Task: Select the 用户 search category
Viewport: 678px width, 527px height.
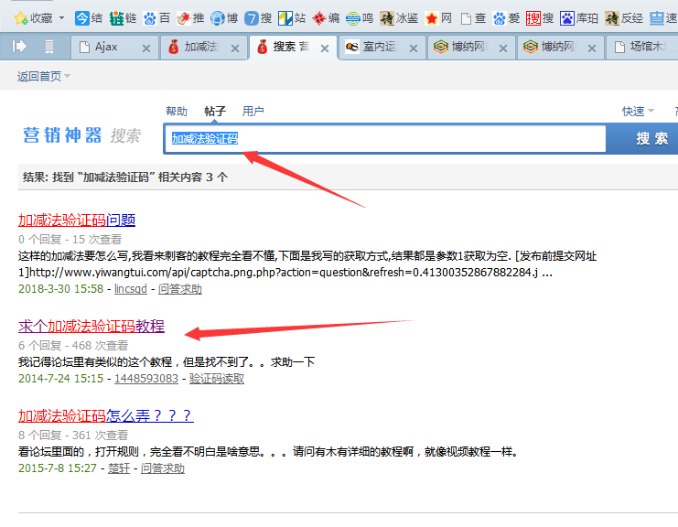Action: [x=253, y=112]
